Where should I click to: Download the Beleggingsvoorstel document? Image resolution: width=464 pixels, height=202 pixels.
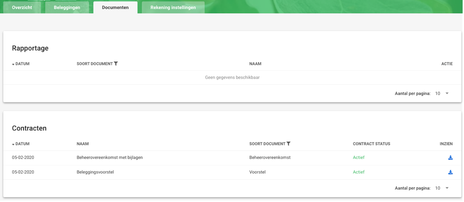tap(450, 172)
